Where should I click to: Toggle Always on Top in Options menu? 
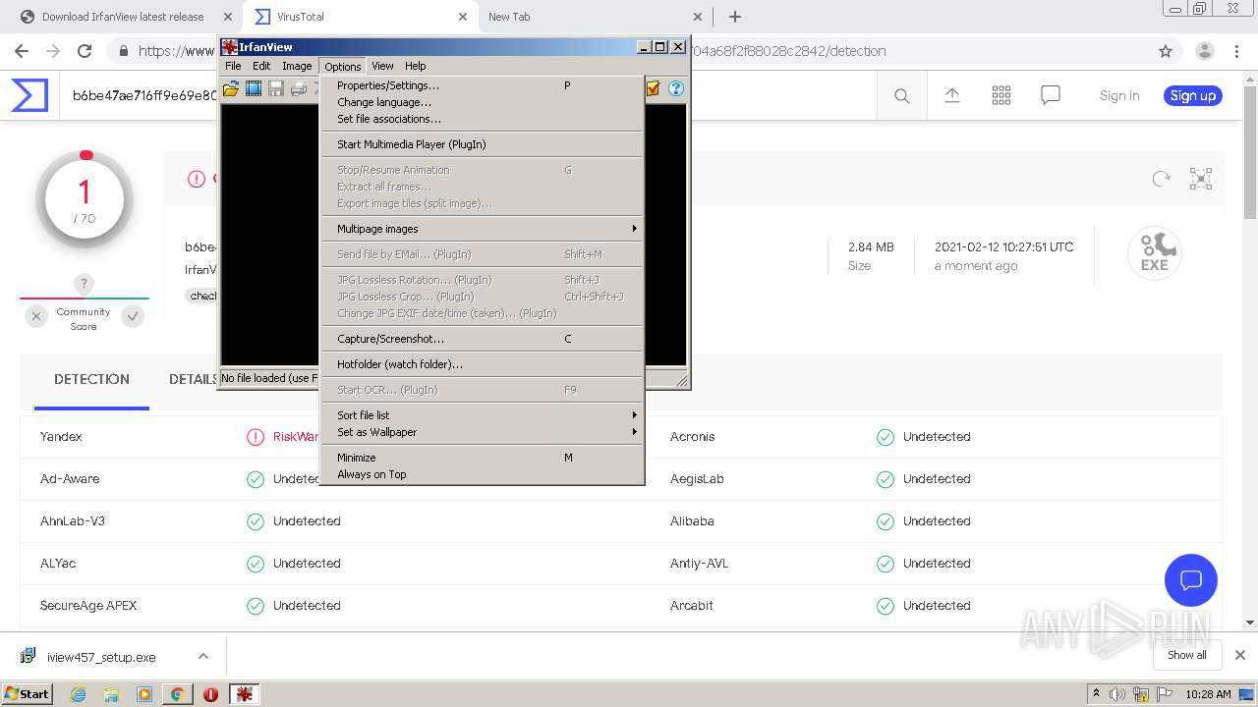coord(483,474)
